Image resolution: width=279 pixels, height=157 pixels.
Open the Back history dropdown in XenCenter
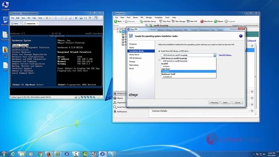(123, 21)
